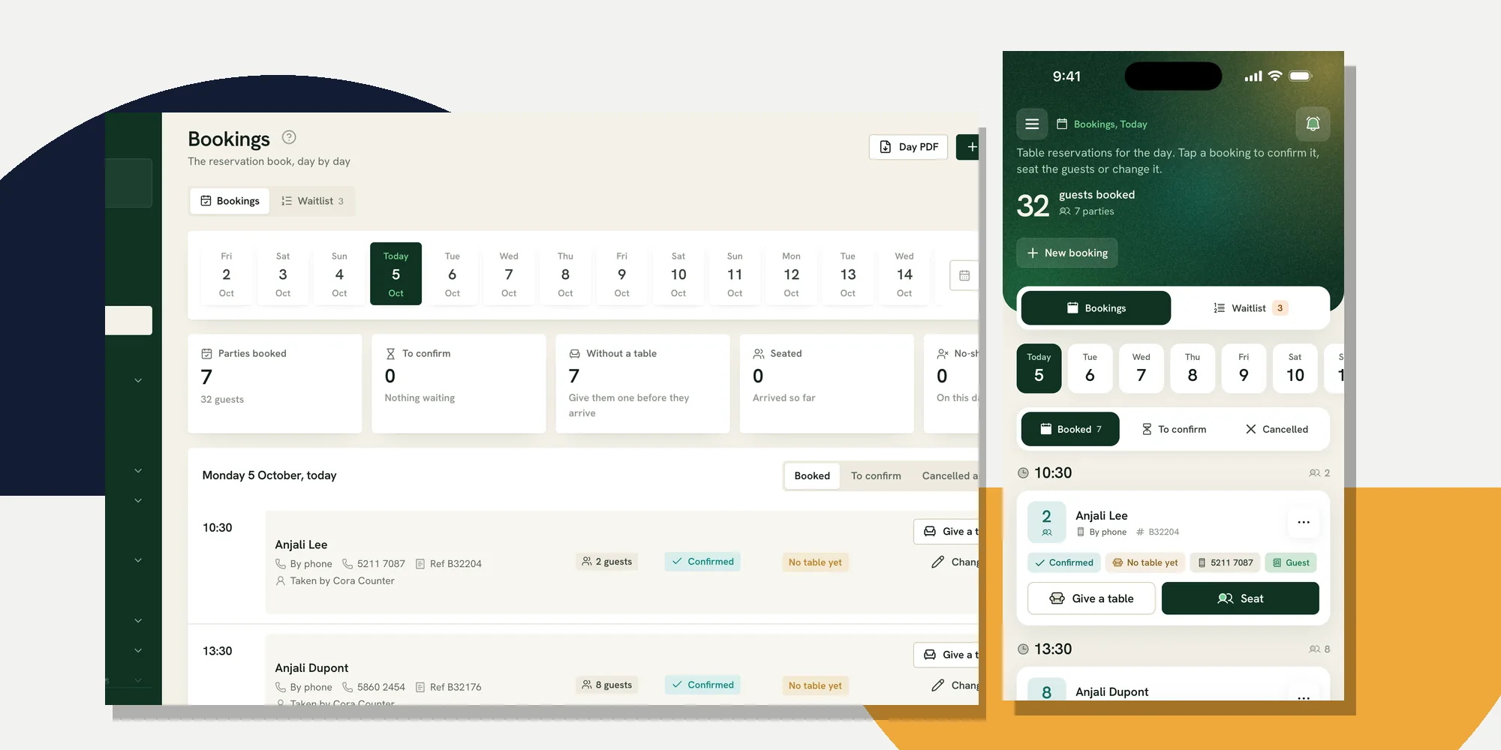Select Wed 7 Oct in date strip
1501x750 pixels.
click(x=509, y=274)
